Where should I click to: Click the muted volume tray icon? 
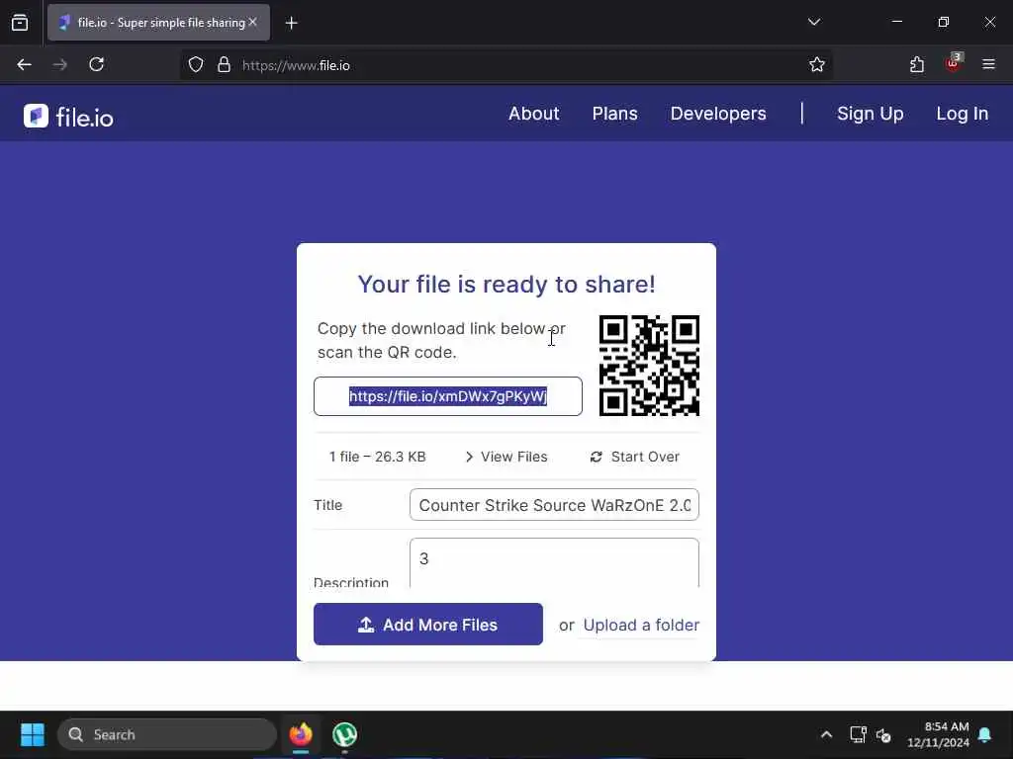883,735
